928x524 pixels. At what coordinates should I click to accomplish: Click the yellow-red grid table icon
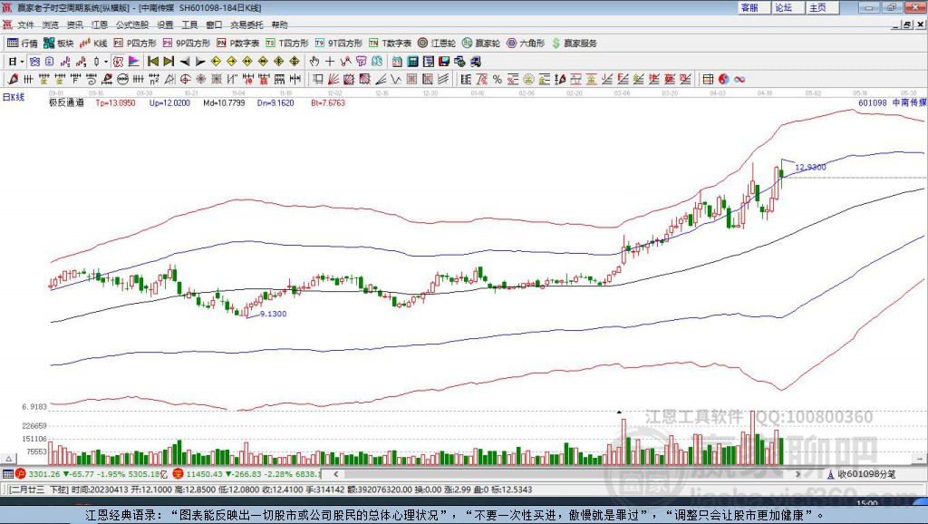(708, 80)
